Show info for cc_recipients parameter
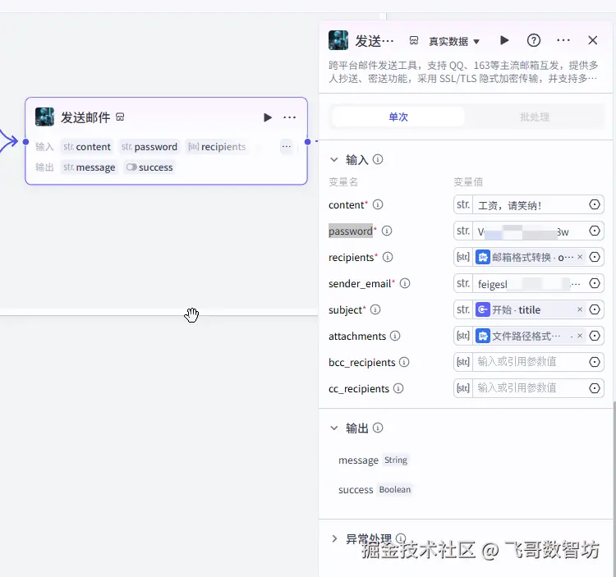616x577 pixels. (398, 388)
